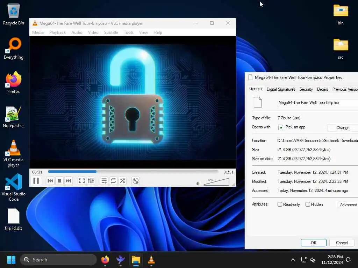The image size is (358, 268).
Task: Open Firefox from the taskbar
Action: 105,260
